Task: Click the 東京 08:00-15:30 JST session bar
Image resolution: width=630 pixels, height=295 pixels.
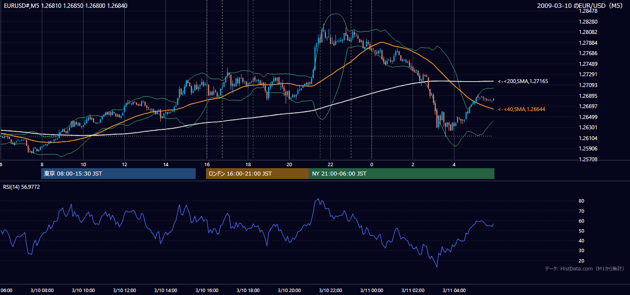Action: pyautogui.click(x=118, y=174)
